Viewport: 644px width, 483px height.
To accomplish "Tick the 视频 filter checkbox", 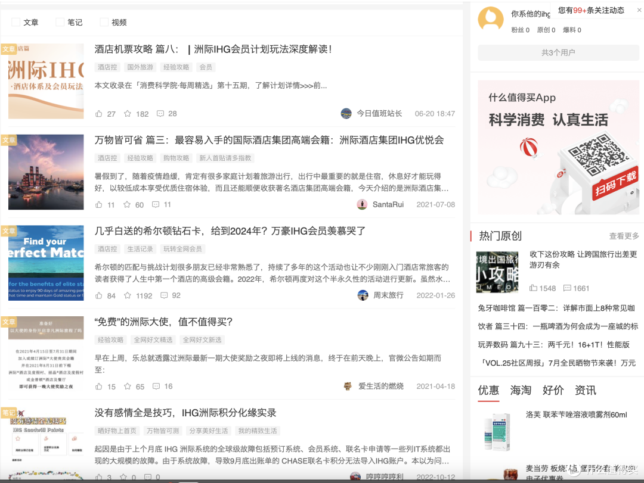I will (x=104, y=22).
